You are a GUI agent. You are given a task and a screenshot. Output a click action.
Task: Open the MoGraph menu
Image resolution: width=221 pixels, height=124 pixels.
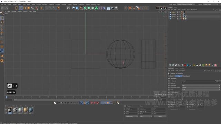pos(45,4)
